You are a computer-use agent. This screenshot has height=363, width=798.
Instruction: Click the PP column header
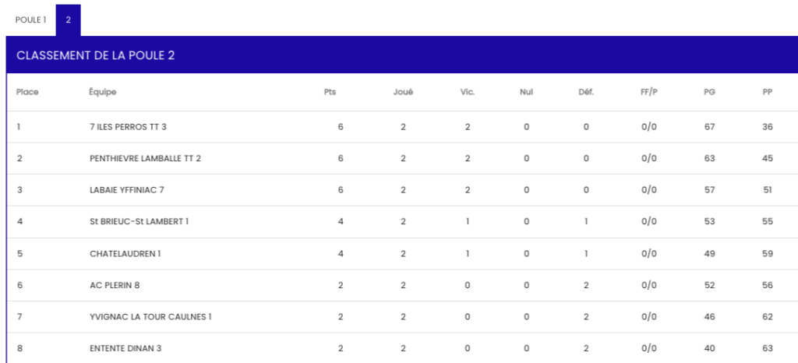click(768, 92)
